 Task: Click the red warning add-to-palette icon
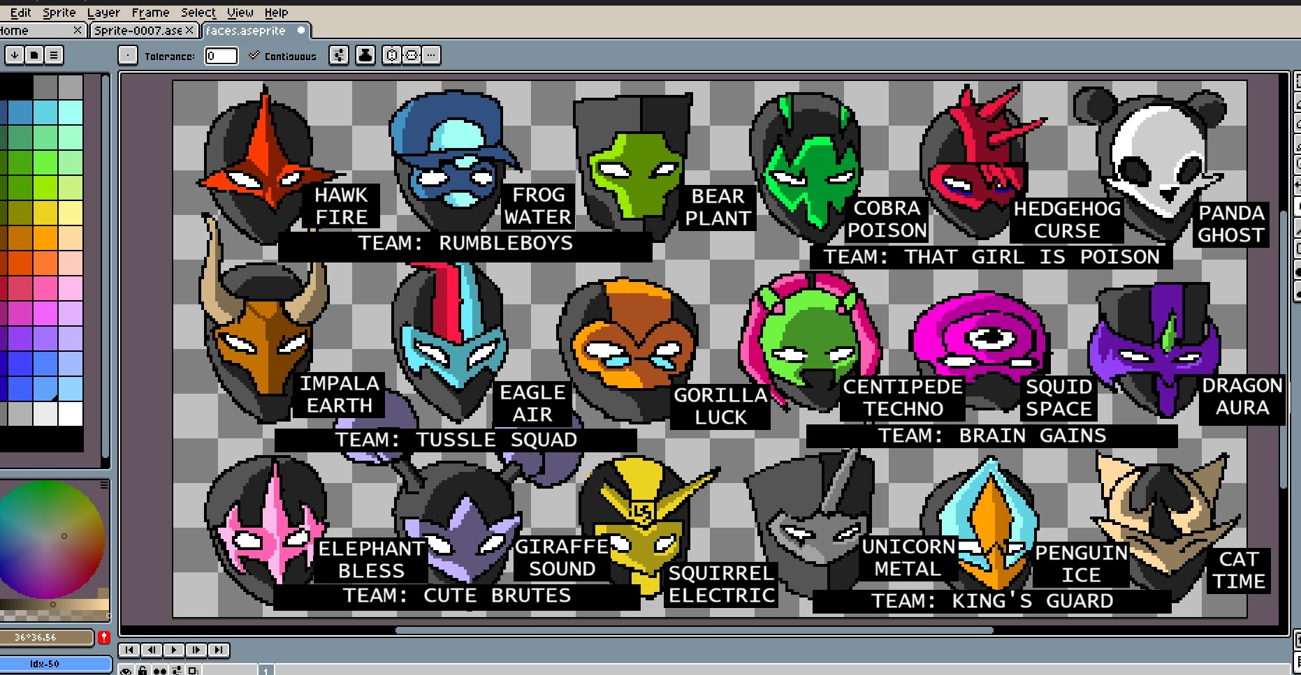pos(104,637)
